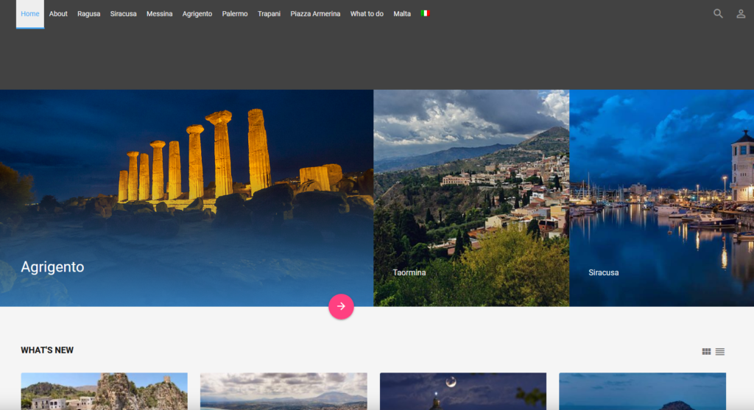Open the What to do menu
The height and width of the screenshot is (410, 754).
(367, 14)
